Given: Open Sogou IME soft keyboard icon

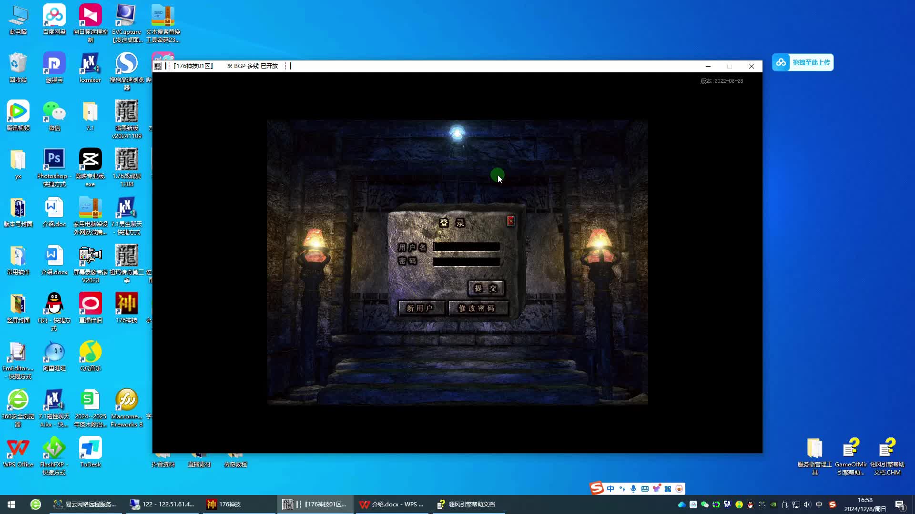Looking at the screenshot, I should [645, 489].
